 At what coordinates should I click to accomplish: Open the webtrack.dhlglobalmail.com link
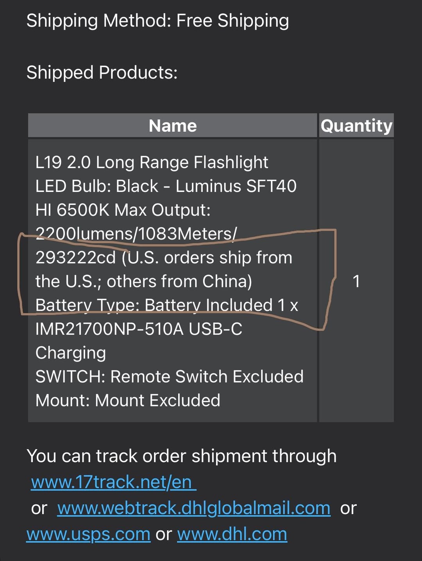(194, 508)
